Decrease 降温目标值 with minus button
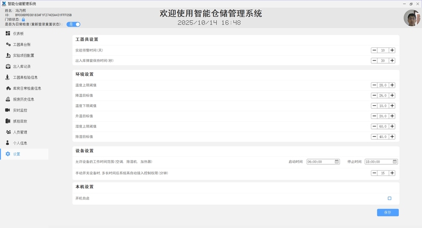 point(374,95)
